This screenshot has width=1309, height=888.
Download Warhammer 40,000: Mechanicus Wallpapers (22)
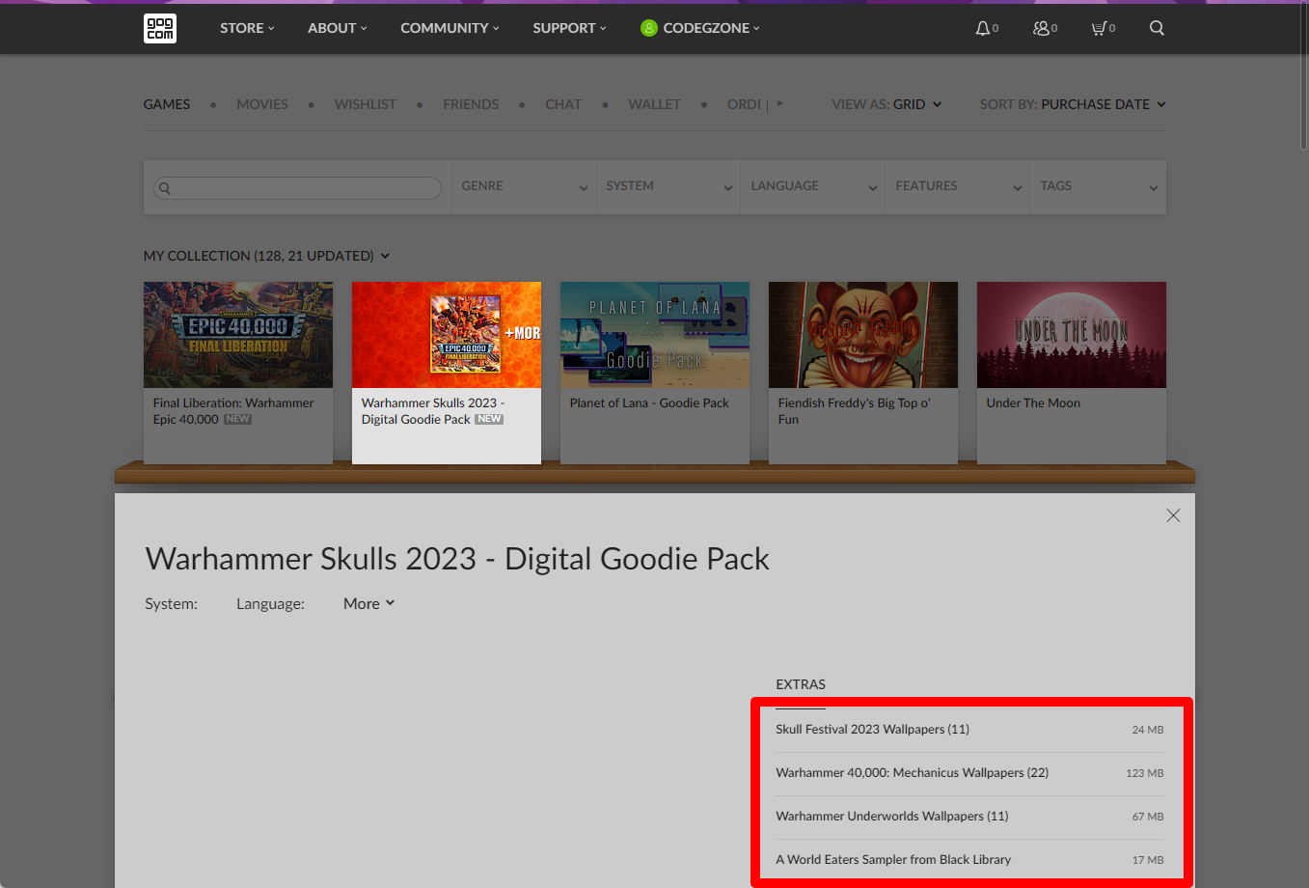969,773
